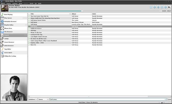Click the album cover in the header
The image size is (172, 104).
click(x=5, y=8)
